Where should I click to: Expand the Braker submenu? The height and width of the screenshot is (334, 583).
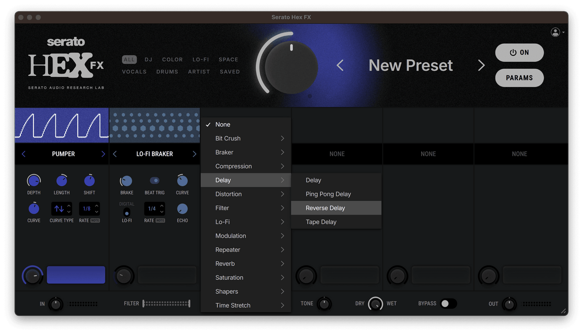(x=246, y=152)
